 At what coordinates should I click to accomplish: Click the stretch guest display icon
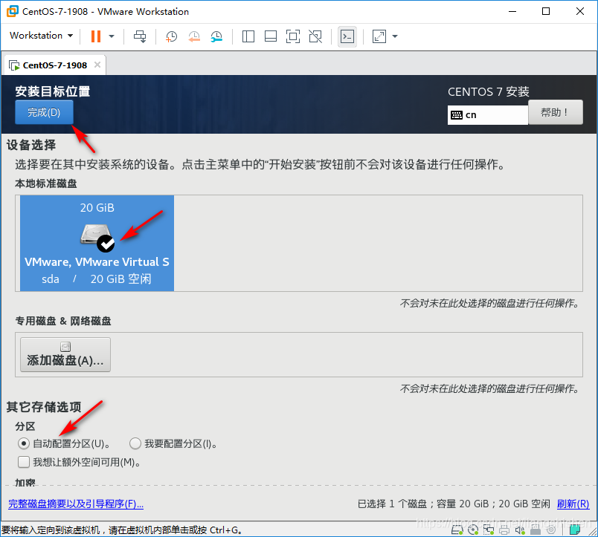tap(379, 36)
